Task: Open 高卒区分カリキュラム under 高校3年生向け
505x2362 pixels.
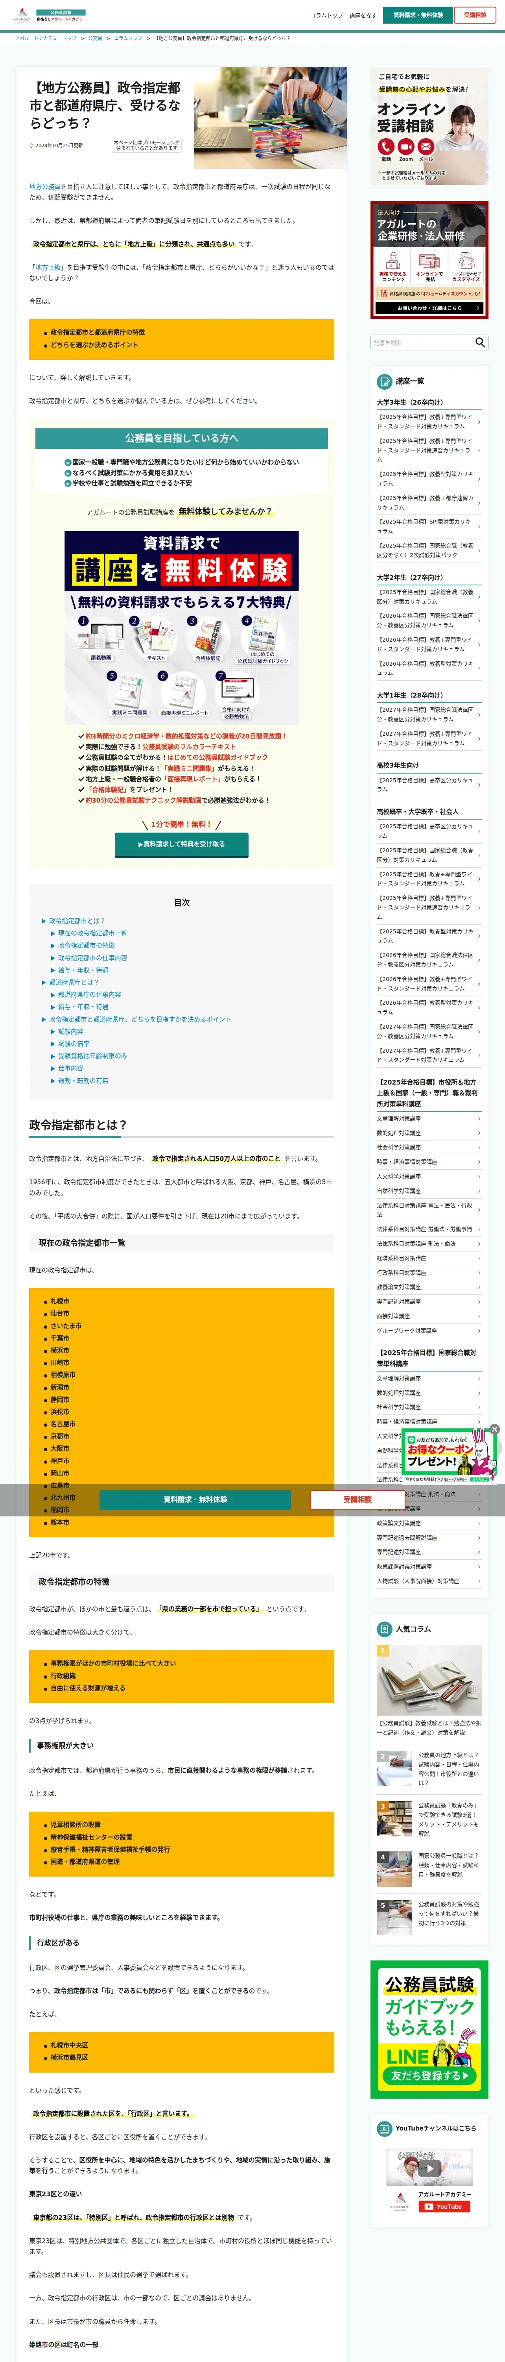Action: [x=429, y=785]
